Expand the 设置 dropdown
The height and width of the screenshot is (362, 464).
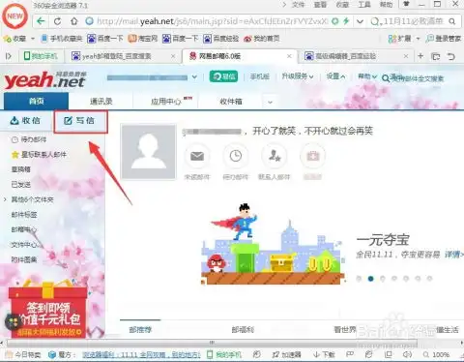click(x=335, y=76)
